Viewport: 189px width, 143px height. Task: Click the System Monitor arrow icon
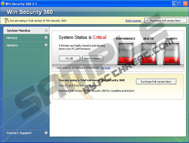(x=46, y=30)
